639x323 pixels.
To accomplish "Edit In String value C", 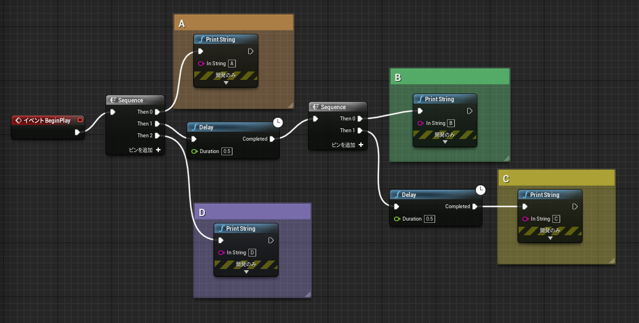I will [556, 219].
